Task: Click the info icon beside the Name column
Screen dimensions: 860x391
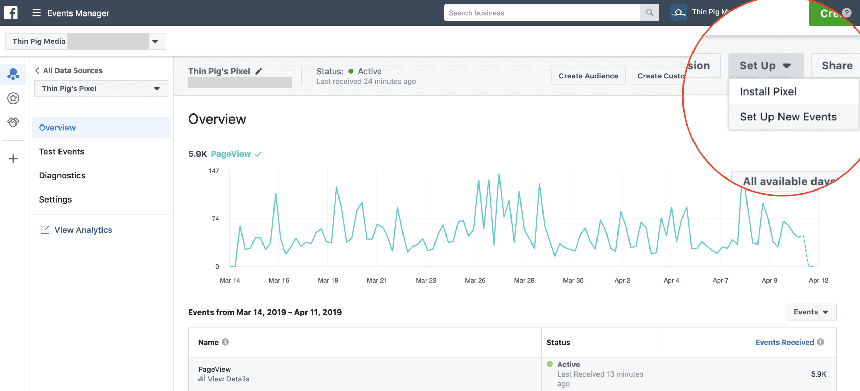Action: (225, 342)
